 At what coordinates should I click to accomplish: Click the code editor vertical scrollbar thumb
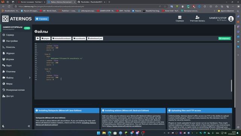231,86
